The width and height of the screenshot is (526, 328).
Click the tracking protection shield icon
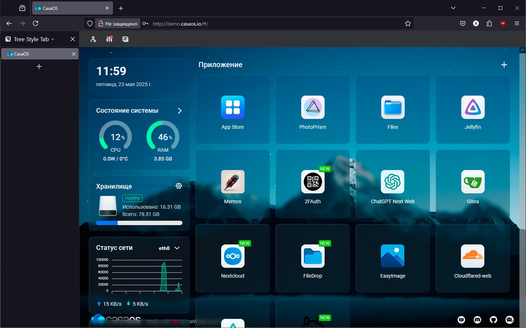point(90,23)
